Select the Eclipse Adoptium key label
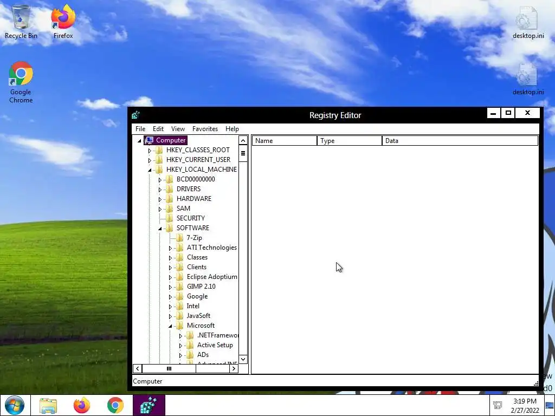 point(212,277)
